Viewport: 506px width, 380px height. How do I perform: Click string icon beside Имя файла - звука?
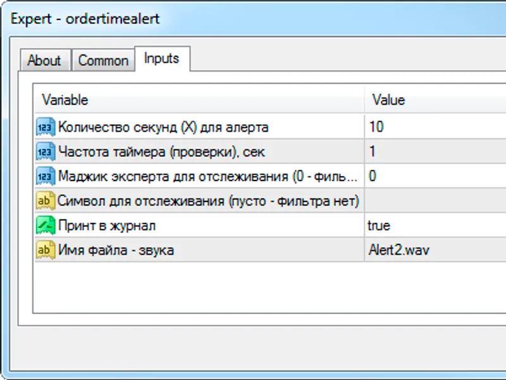point(46,250)
